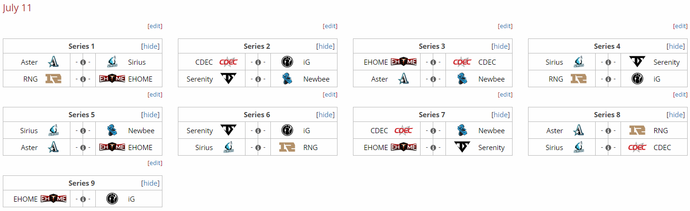Open info icon for Aster vs Sirius match
The width and height of the screenshot is (690, 211).
(83, 62)
